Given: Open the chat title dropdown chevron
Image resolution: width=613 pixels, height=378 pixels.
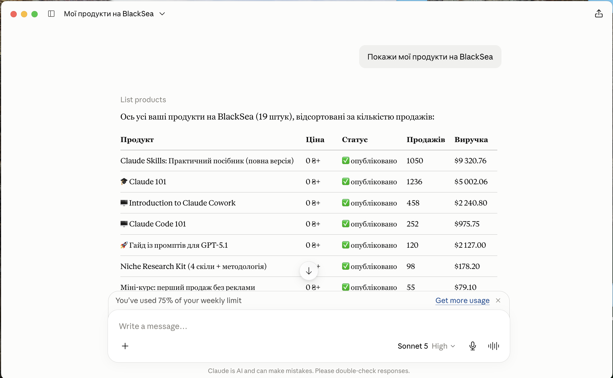Looking at the screenshot, I should (162, 14).
